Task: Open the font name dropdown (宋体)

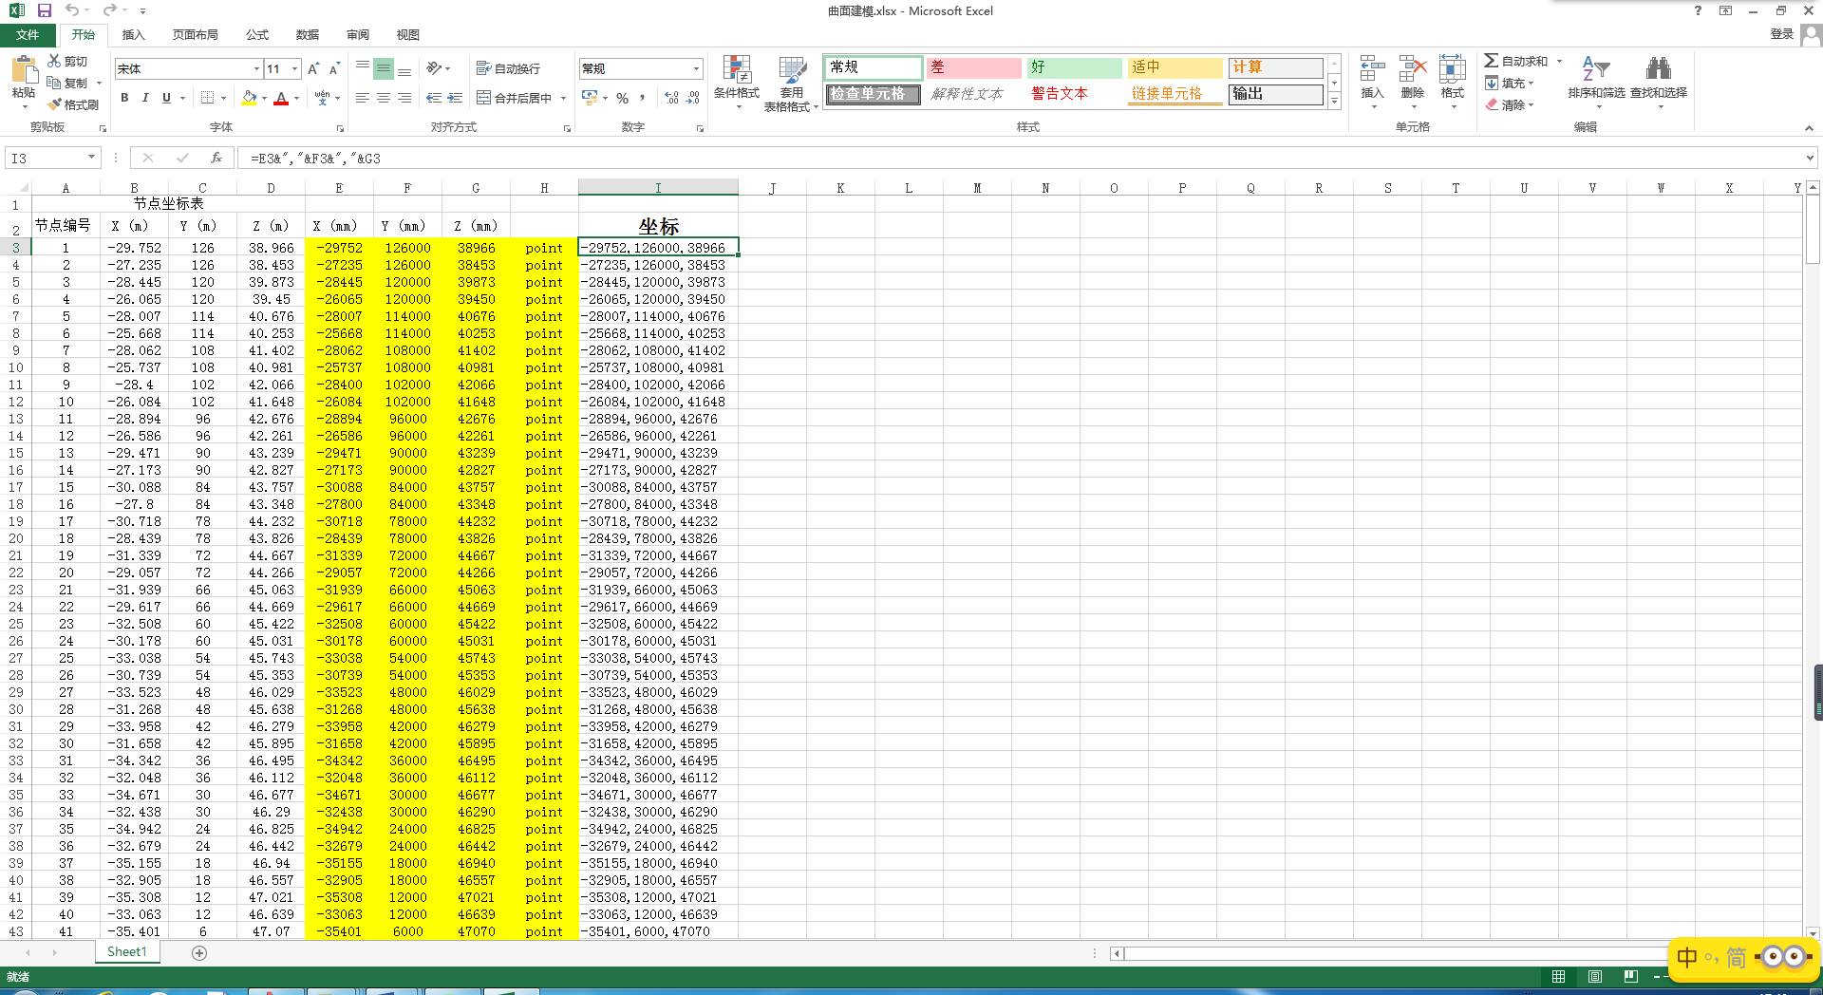Action: tap(256, 68)
